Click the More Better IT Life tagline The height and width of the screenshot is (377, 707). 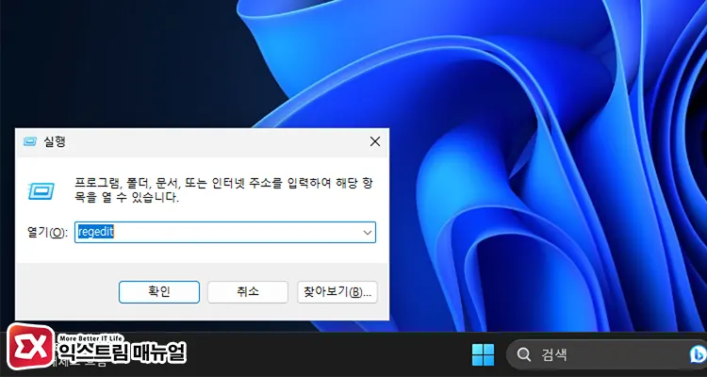(90, 337)
